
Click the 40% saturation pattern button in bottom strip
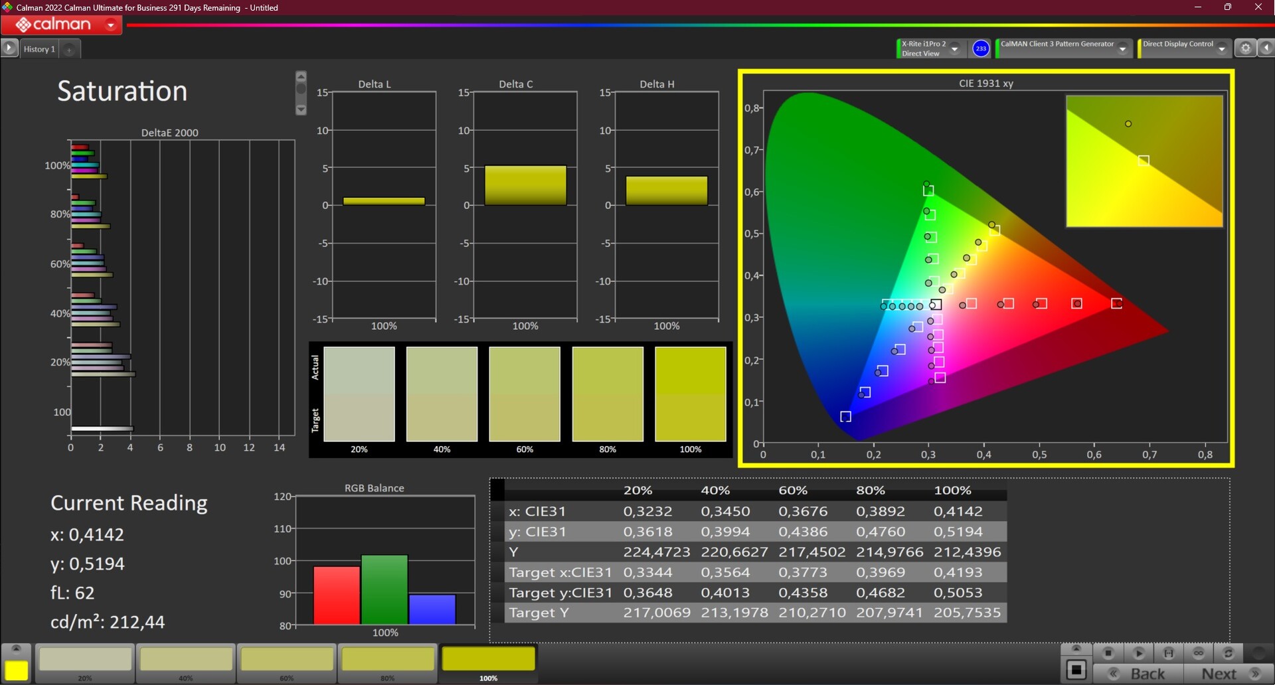[186, 663]
